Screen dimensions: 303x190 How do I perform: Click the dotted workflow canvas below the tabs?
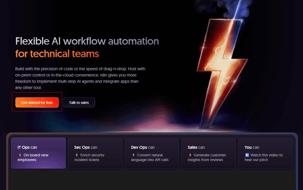coord(151,180)
